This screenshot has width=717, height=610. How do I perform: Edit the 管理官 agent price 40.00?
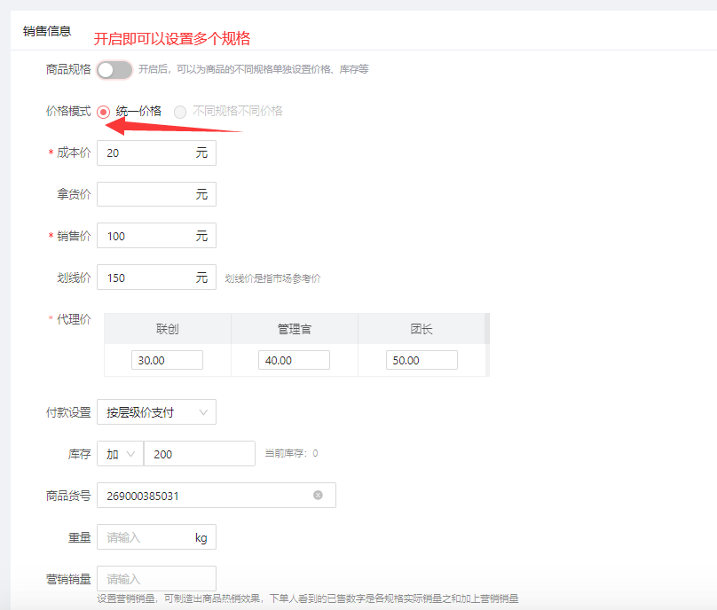coord(294,360)
